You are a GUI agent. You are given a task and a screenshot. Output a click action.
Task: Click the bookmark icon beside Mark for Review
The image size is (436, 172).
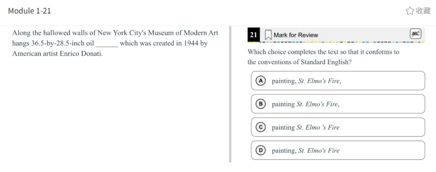[x=268, y=35]
